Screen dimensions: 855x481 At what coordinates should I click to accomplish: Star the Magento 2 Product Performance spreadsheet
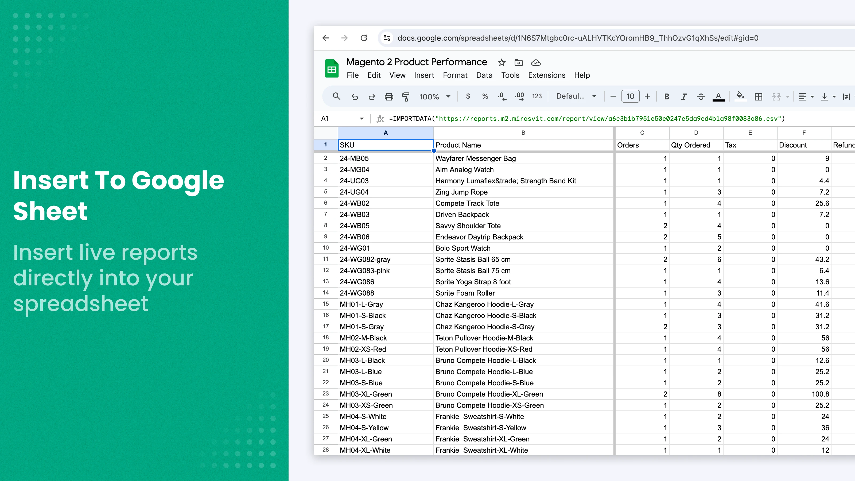tap(501, 63)
